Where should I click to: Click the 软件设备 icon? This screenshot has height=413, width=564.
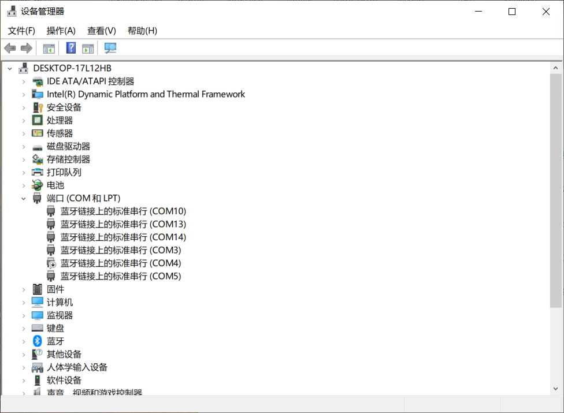pyautogui.click(x=38, y=380)
